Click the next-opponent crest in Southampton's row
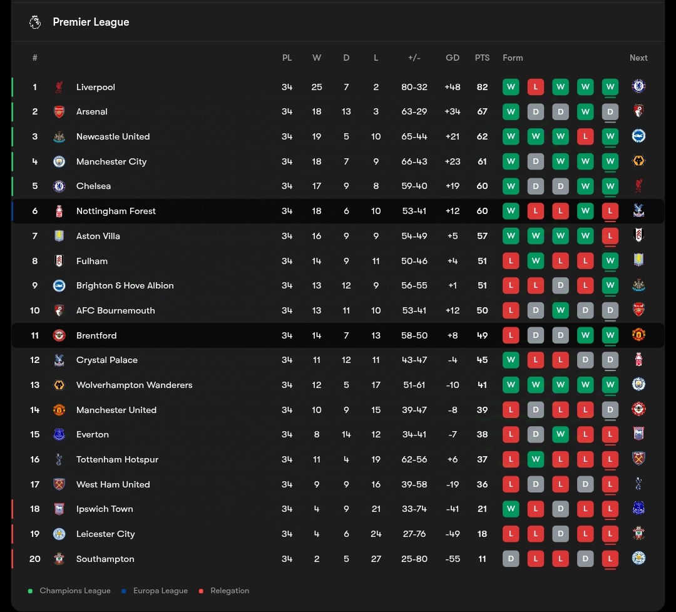Image resolution: width=676 pixels, height=612 pixels. click(638, 559)
